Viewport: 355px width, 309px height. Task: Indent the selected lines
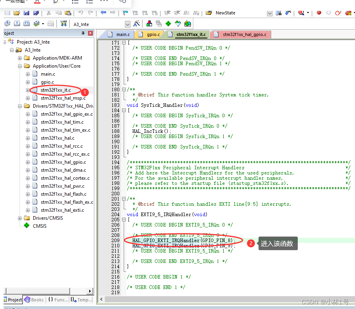point(167,13)
